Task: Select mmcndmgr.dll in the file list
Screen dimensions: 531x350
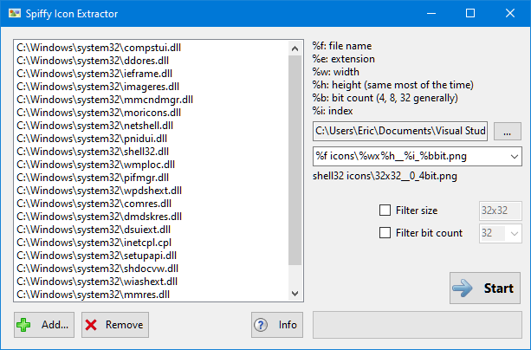Action: click(x=105, y=100)
